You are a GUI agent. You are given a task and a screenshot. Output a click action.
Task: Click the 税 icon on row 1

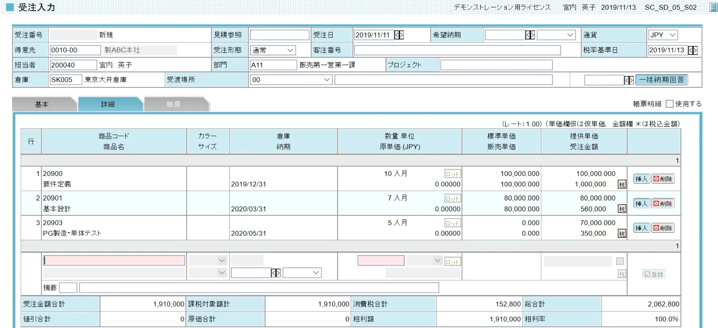pos(622,184)
